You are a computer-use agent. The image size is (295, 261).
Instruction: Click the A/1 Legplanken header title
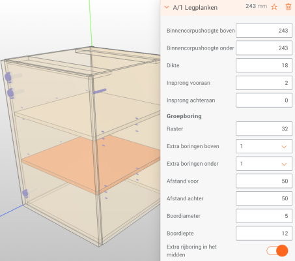click(x=195, y=8)
